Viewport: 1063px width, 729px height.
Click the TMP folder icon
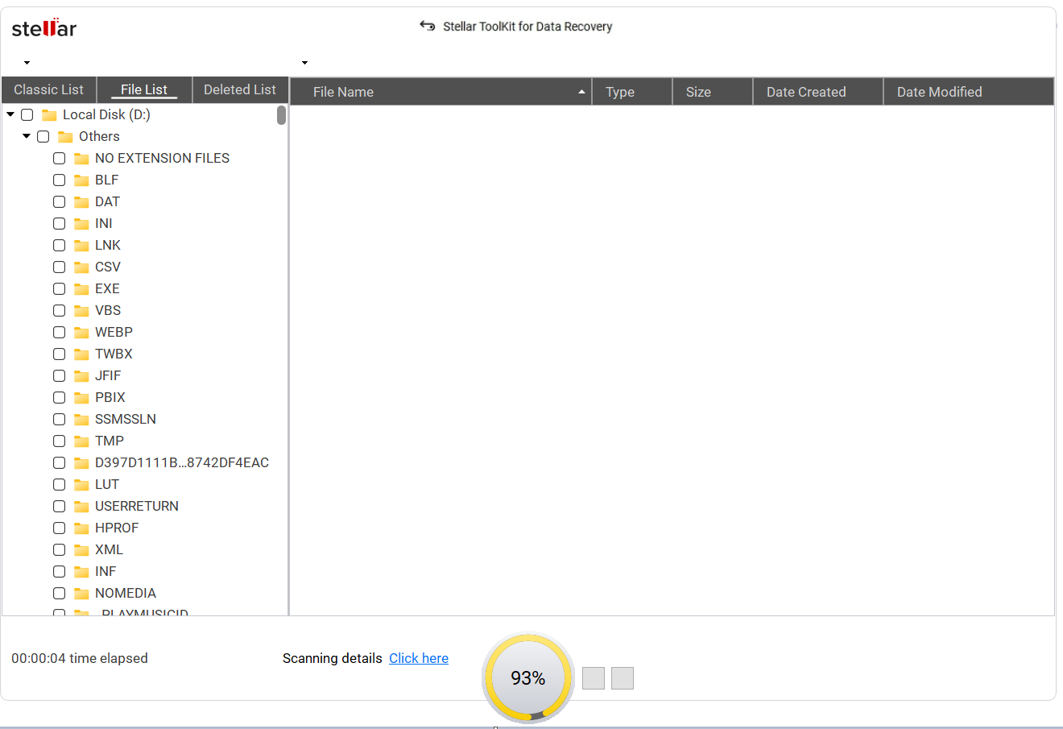click(x=81, y=441)
